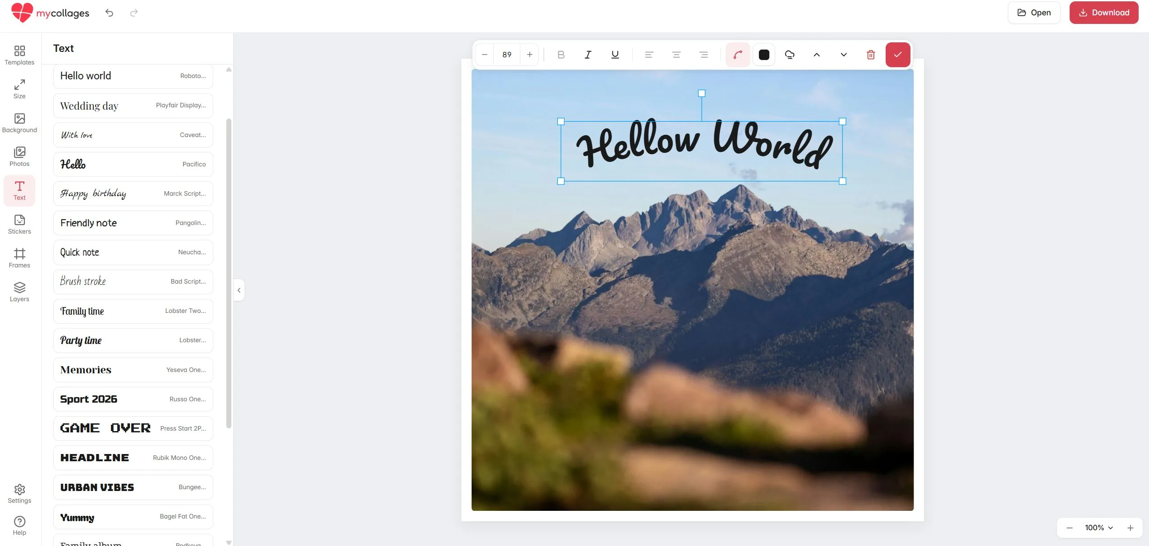Open the Templates panel
The height and width of the screenshot is (546, 1149).
click(x=19, y=55)
